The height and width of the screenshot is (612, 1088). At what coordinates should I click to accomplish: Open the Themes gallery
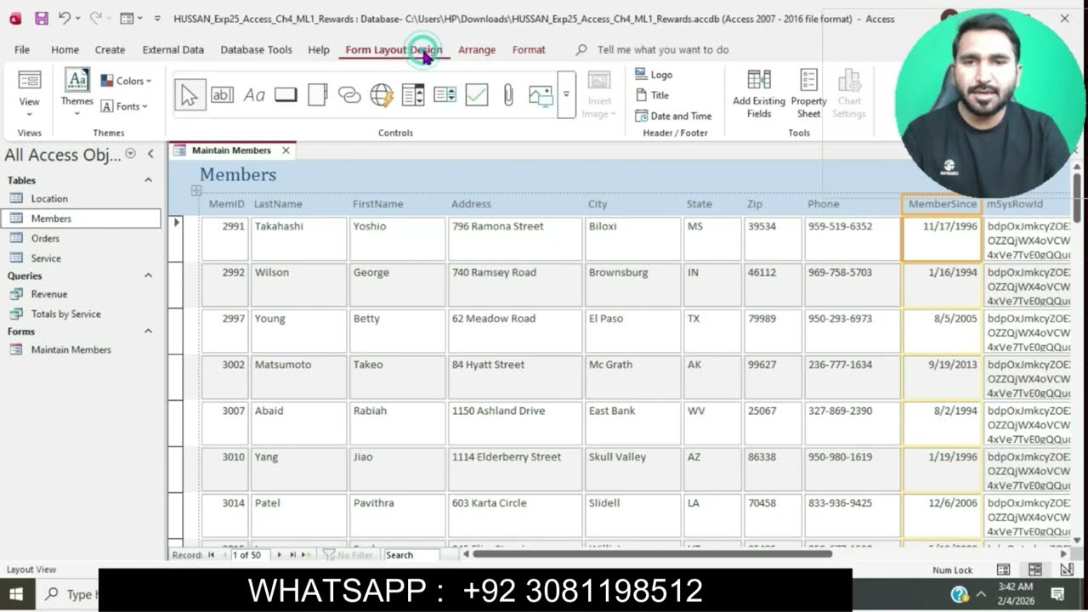pos(77,93)
